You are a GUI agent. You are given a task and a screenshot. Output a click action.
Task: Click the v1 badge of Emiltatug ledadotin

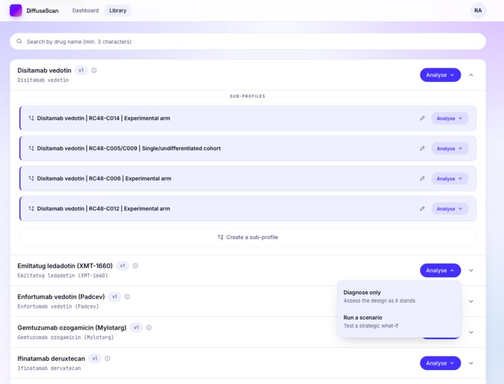point(122,266)
